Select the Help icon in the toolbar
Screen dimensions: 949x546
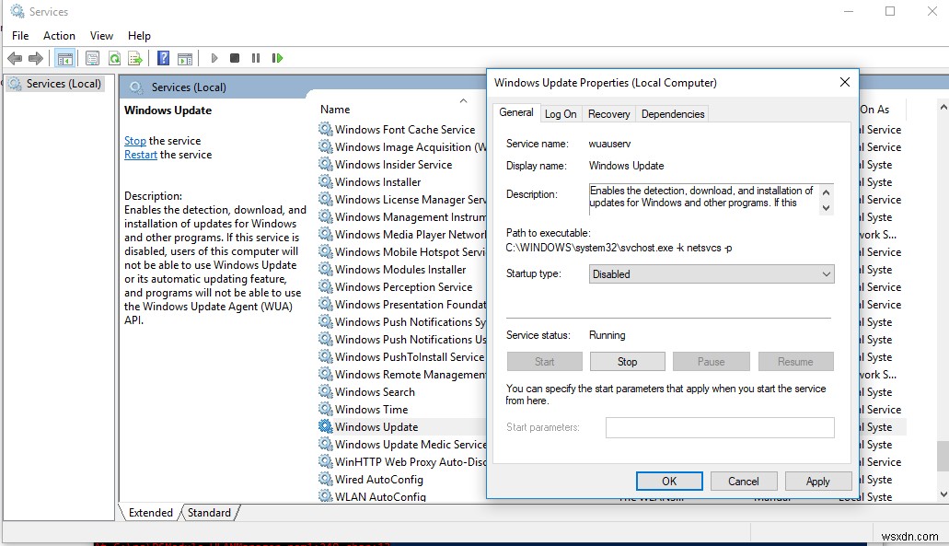(163, 58)
